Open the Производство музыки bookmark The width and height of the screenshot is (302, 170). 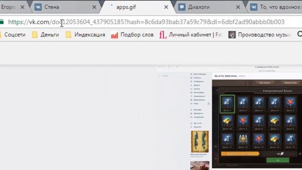coord(260,35)
